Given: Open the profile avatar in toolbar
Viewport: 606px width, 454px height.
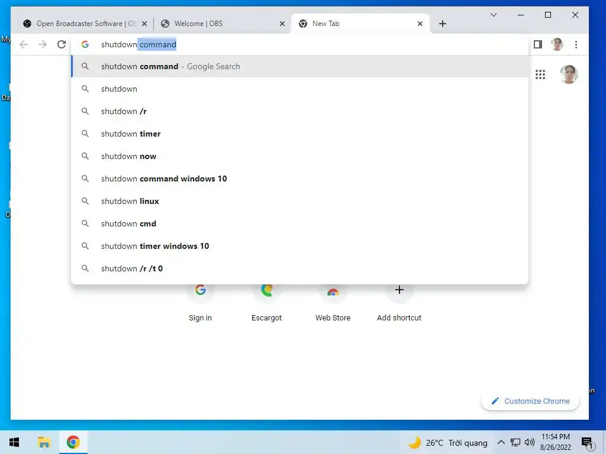Looking at the screenshot, I should point(557,44).
